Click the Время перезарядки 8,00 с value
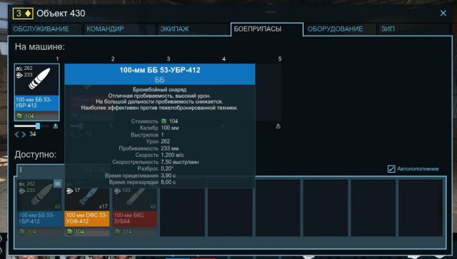This screenshot has width=457, height=259. [169, 183]
